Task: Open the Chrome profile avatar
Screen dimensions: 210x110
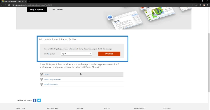Action: (x=204, y=5)
